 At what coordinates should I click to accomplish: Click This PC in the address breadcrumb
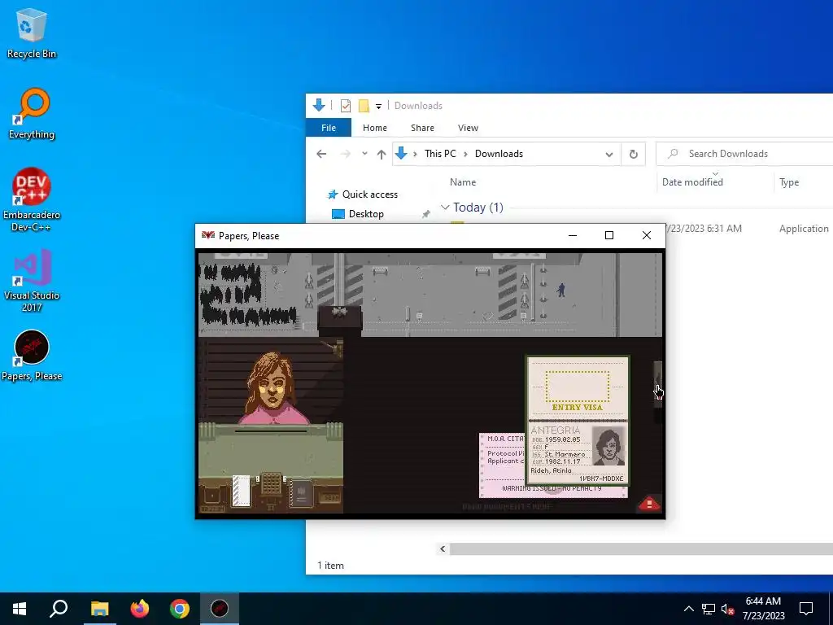440,154
